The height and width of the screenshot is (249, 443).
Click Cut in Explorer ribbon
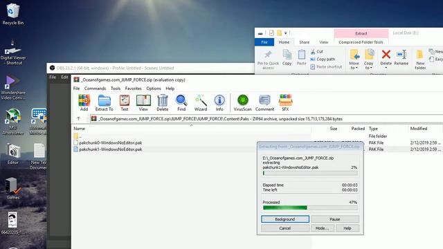click(317, 52)
